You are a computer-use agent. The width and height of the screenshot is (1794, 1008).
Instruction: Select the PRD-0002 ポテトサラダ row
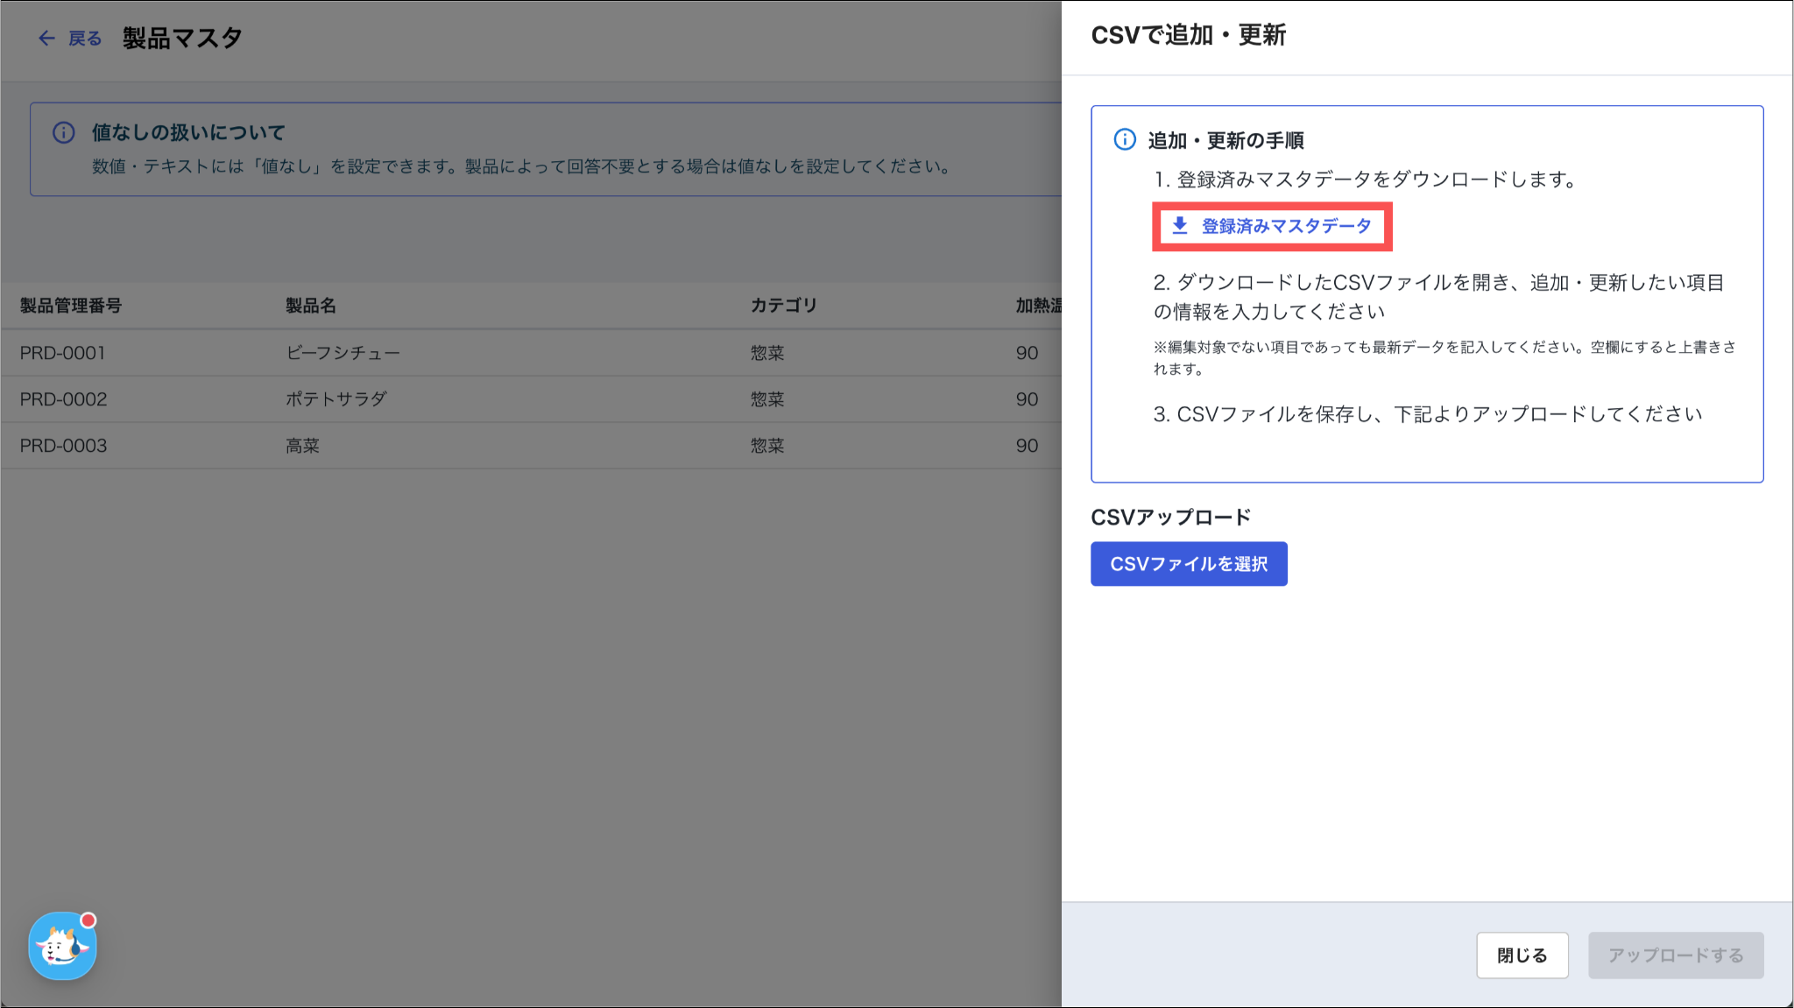coord(335,399)
